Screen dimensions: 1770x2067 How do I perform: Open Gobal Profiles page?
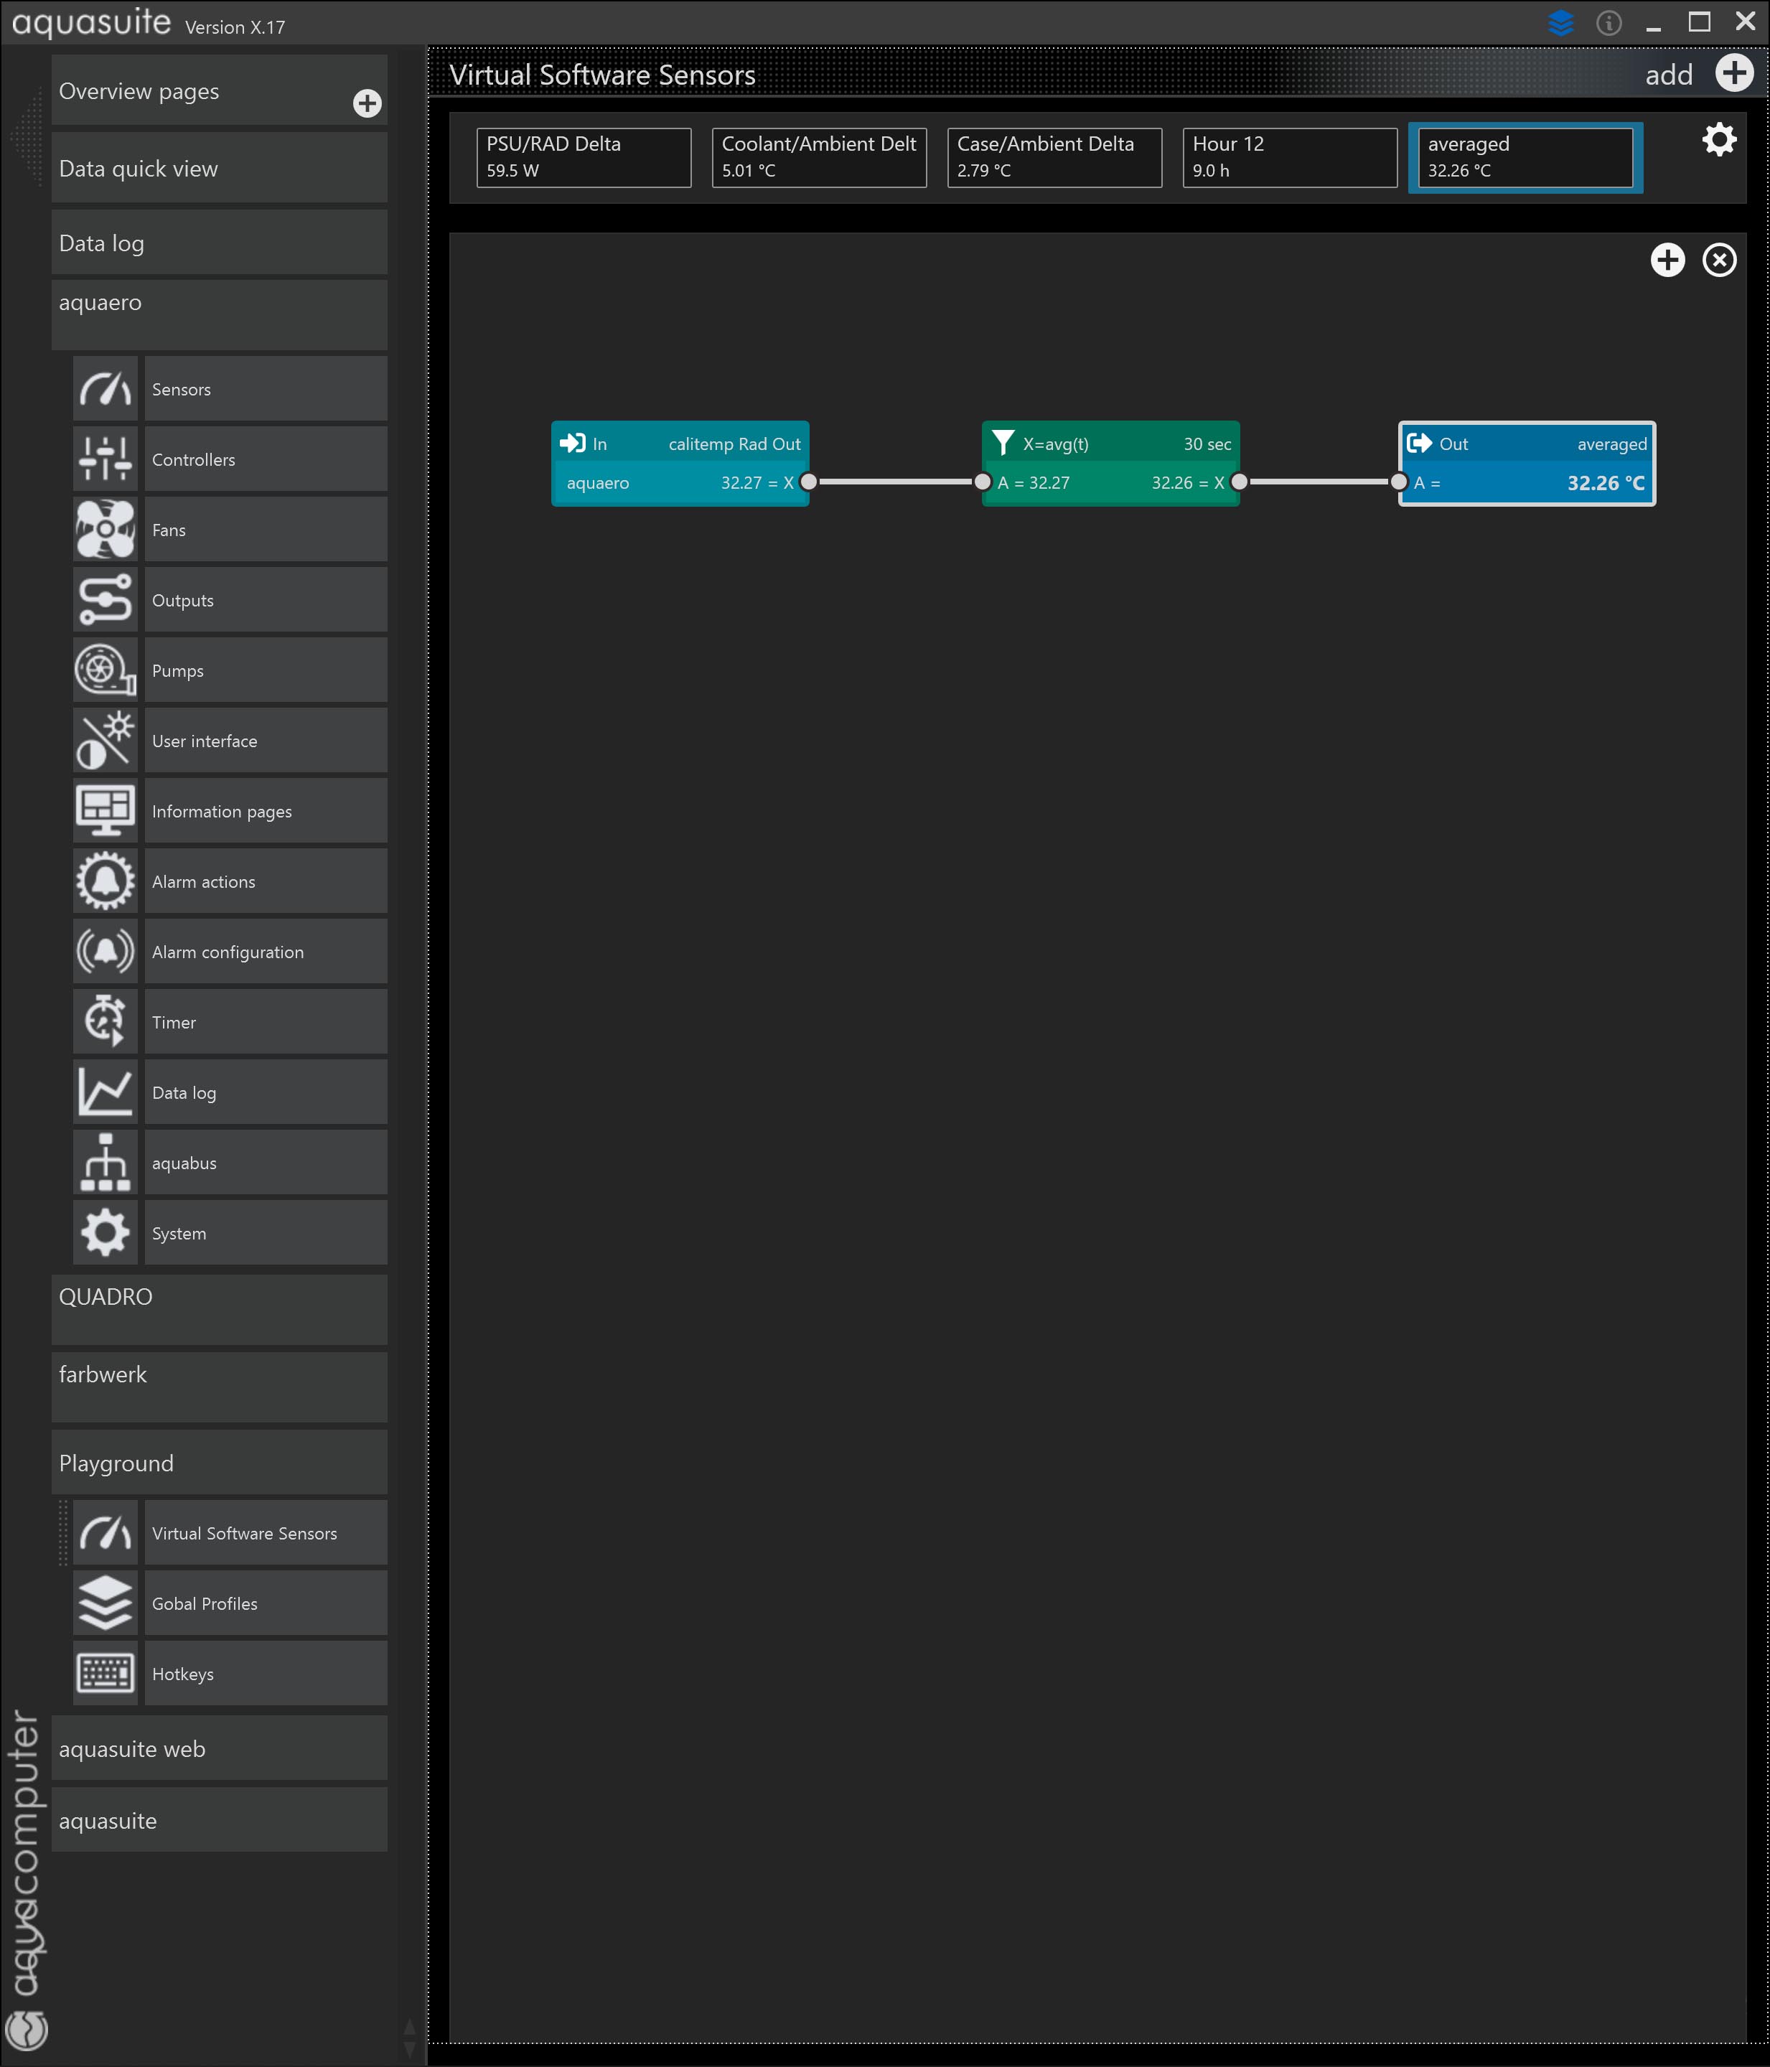point(266,1603)
